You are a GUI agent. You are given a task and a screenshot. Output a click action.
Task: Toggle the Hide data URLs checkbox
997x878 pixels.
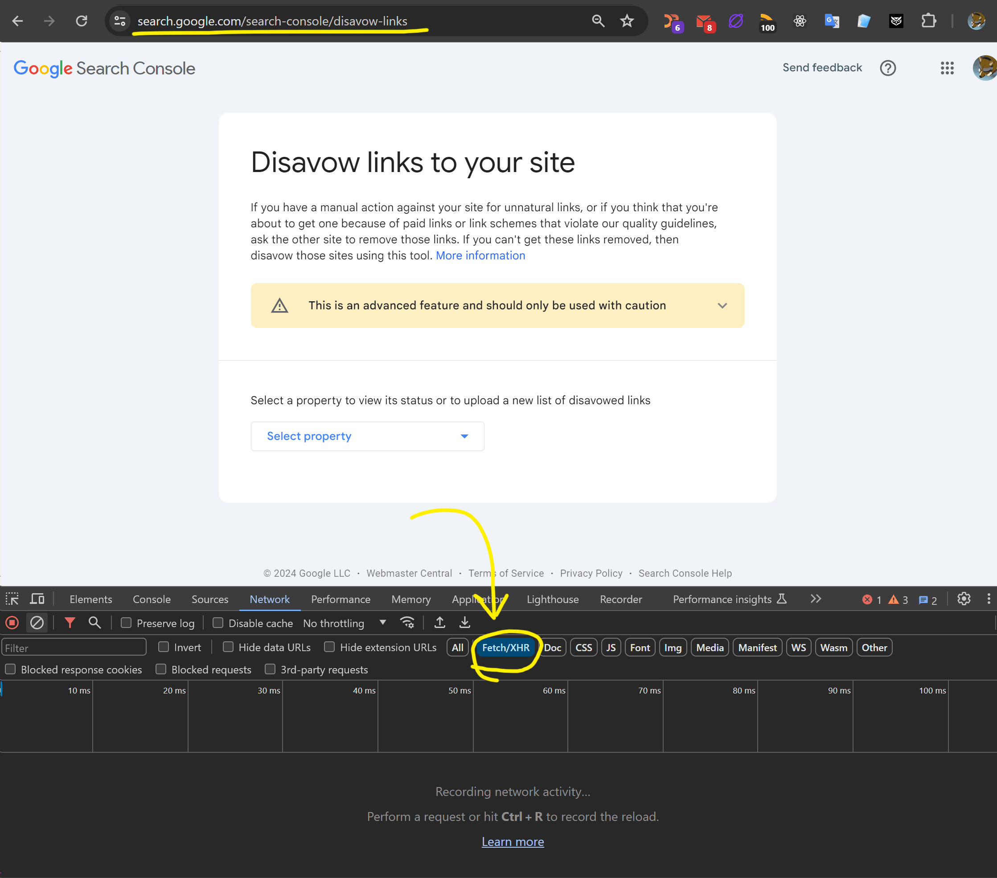click(228, 647)
